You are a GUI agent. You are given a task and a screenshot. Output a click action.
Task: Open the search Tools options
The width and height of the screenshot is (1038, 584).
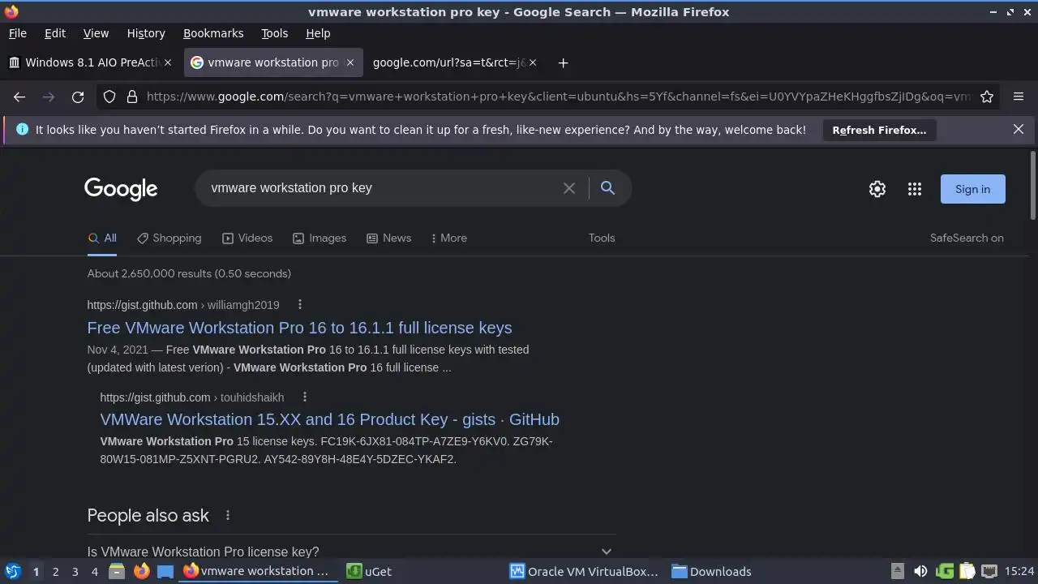click(602, 238)
